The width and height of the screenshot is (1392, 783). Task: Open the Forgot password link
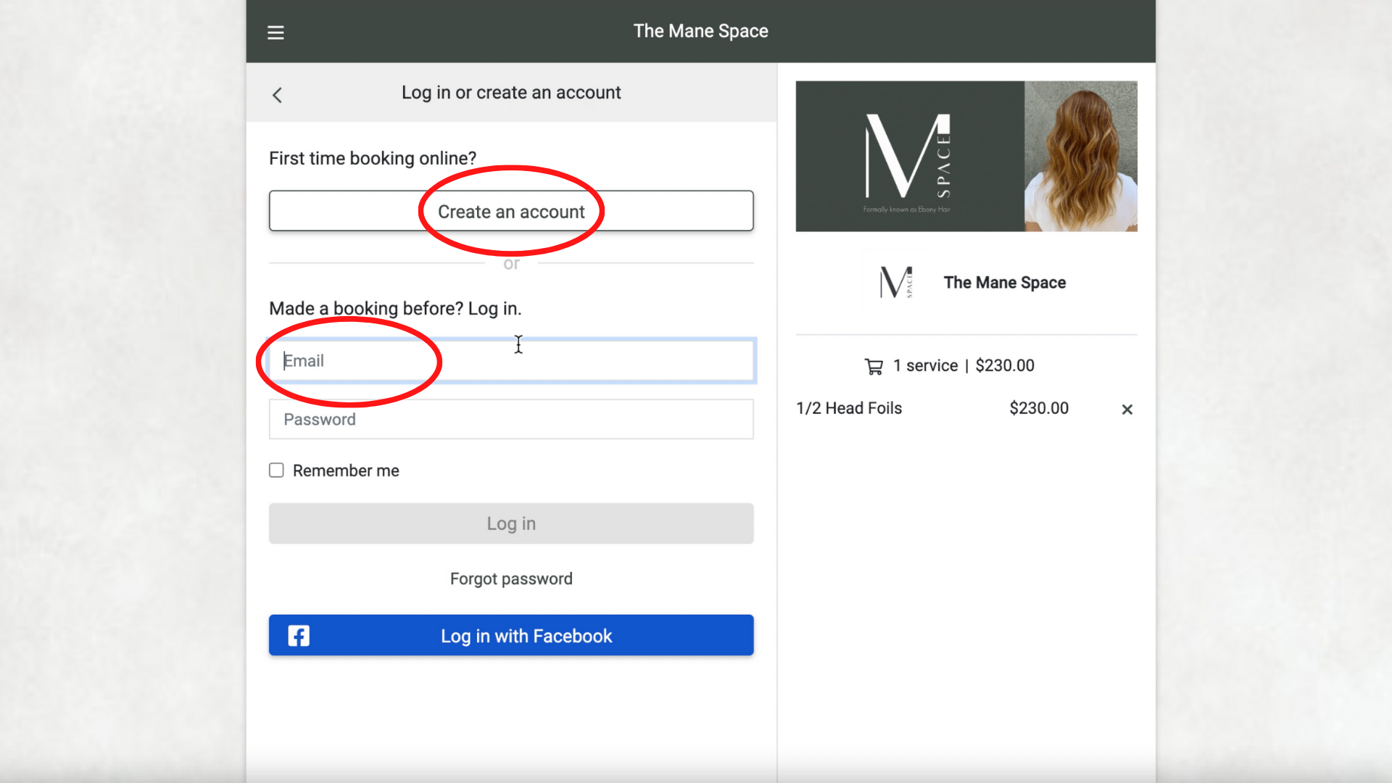pyautogui.click(x=511, y=579)
